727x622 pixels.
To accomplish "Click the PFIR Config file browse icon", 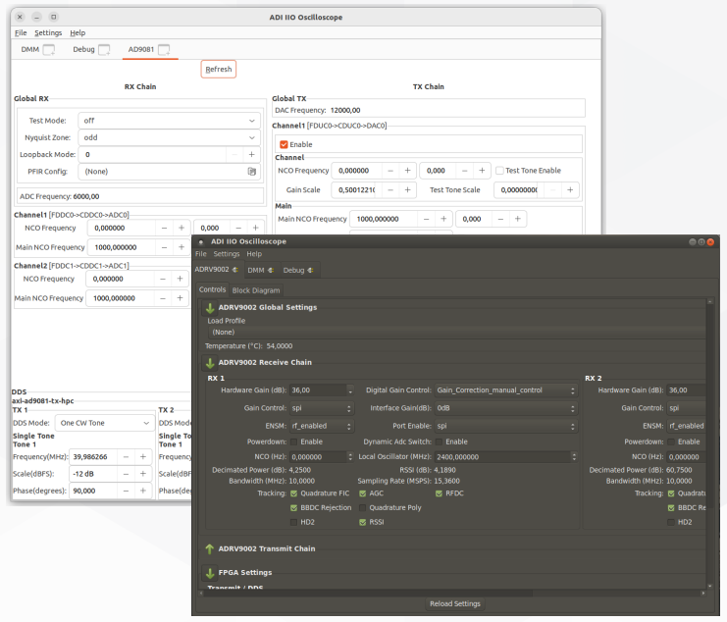I will [x=252, y=172].
